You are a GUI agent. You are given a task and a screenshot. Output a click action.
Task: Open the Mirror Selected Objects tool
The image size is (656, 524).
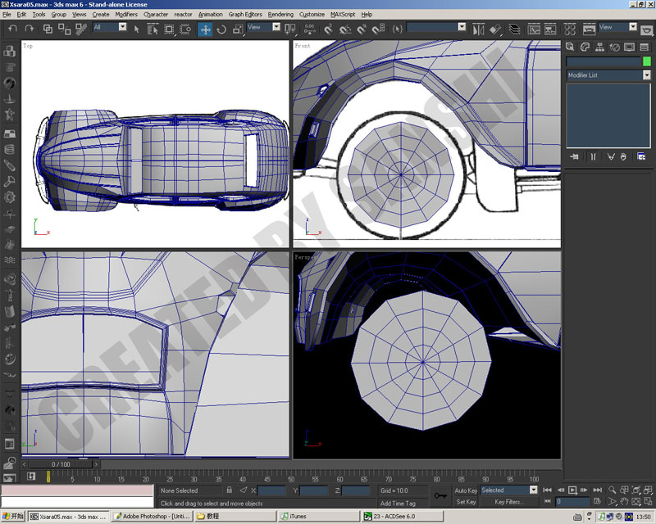click(478, 29)
